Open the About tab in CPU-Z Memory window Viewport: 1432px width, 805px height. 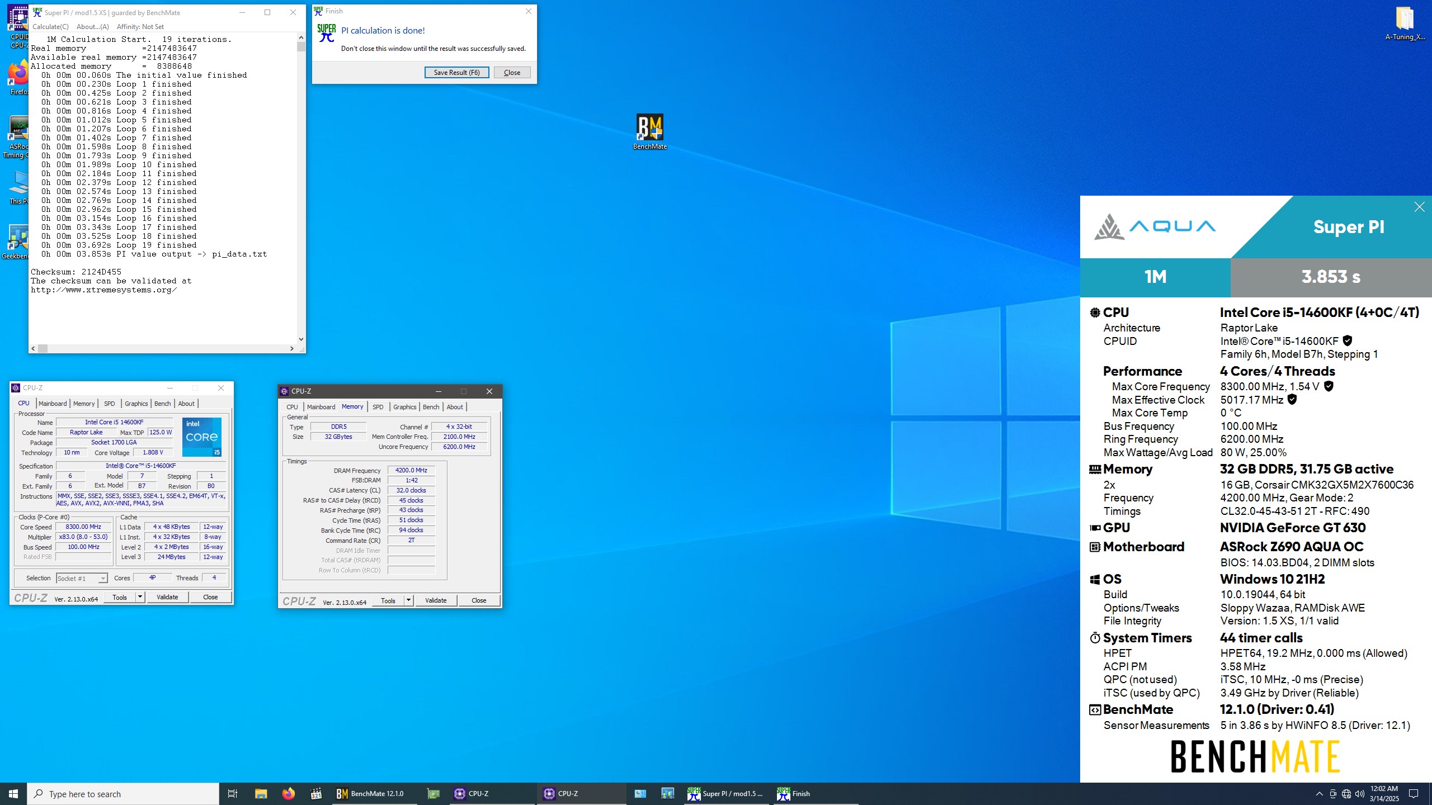pos(455,407)
